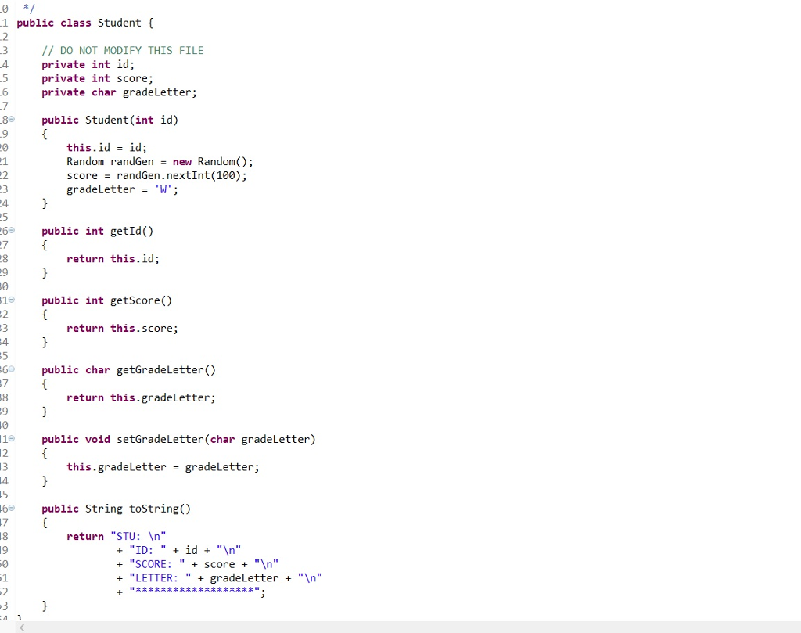Collapse the getScore method body
Viewport: 801px width, 633px height.
(11, 300)
